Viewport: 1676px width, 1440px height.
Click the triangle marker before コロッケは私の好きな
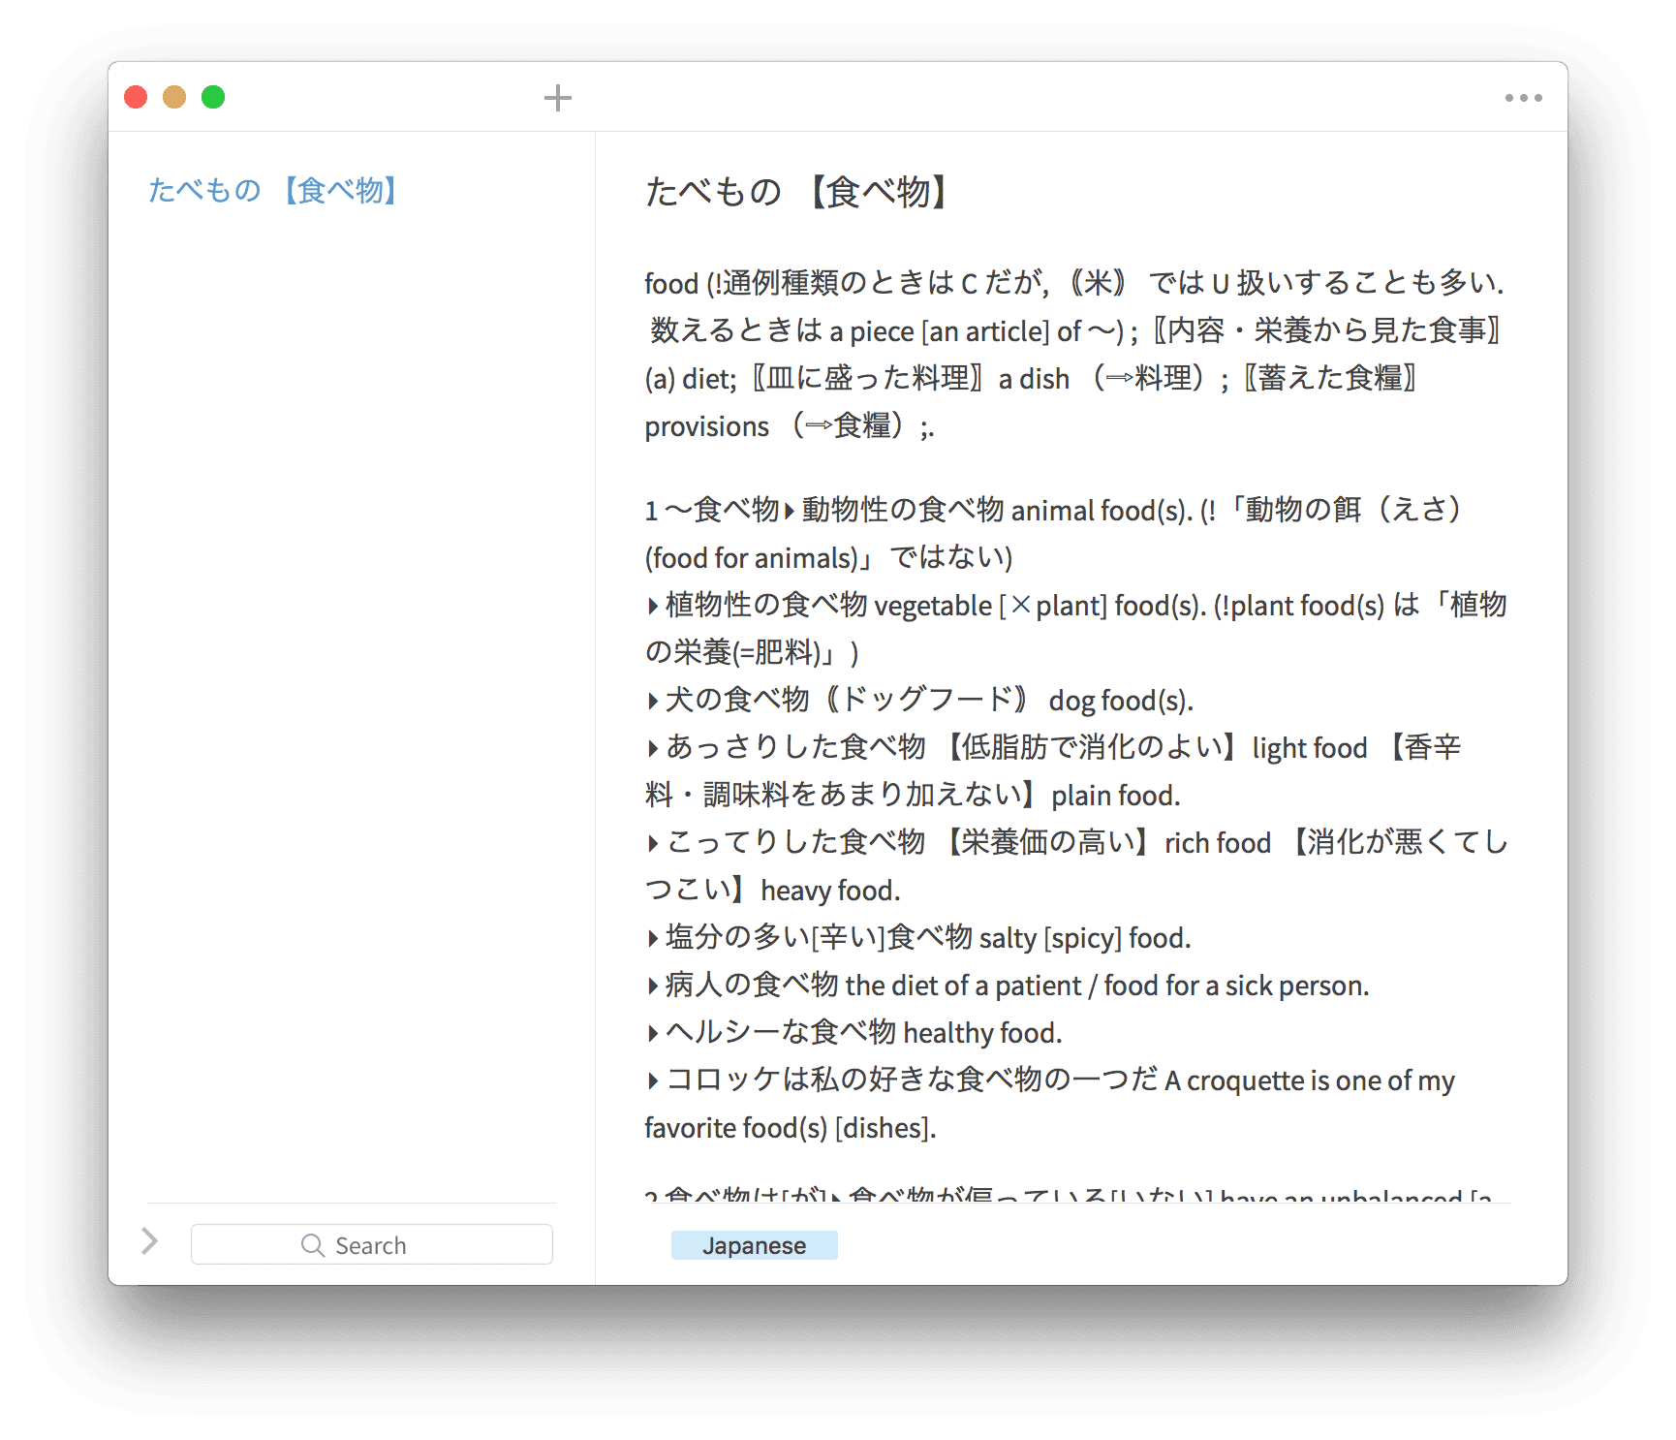click(653, 1081)
